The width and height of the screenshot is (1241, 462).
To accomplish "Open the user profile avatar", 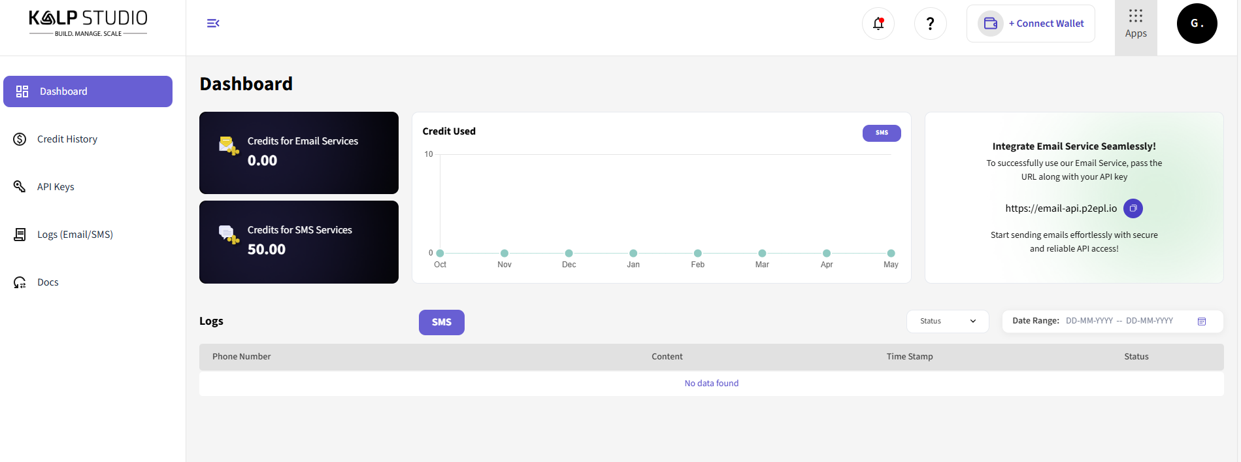I will [x=1197, y=24].
